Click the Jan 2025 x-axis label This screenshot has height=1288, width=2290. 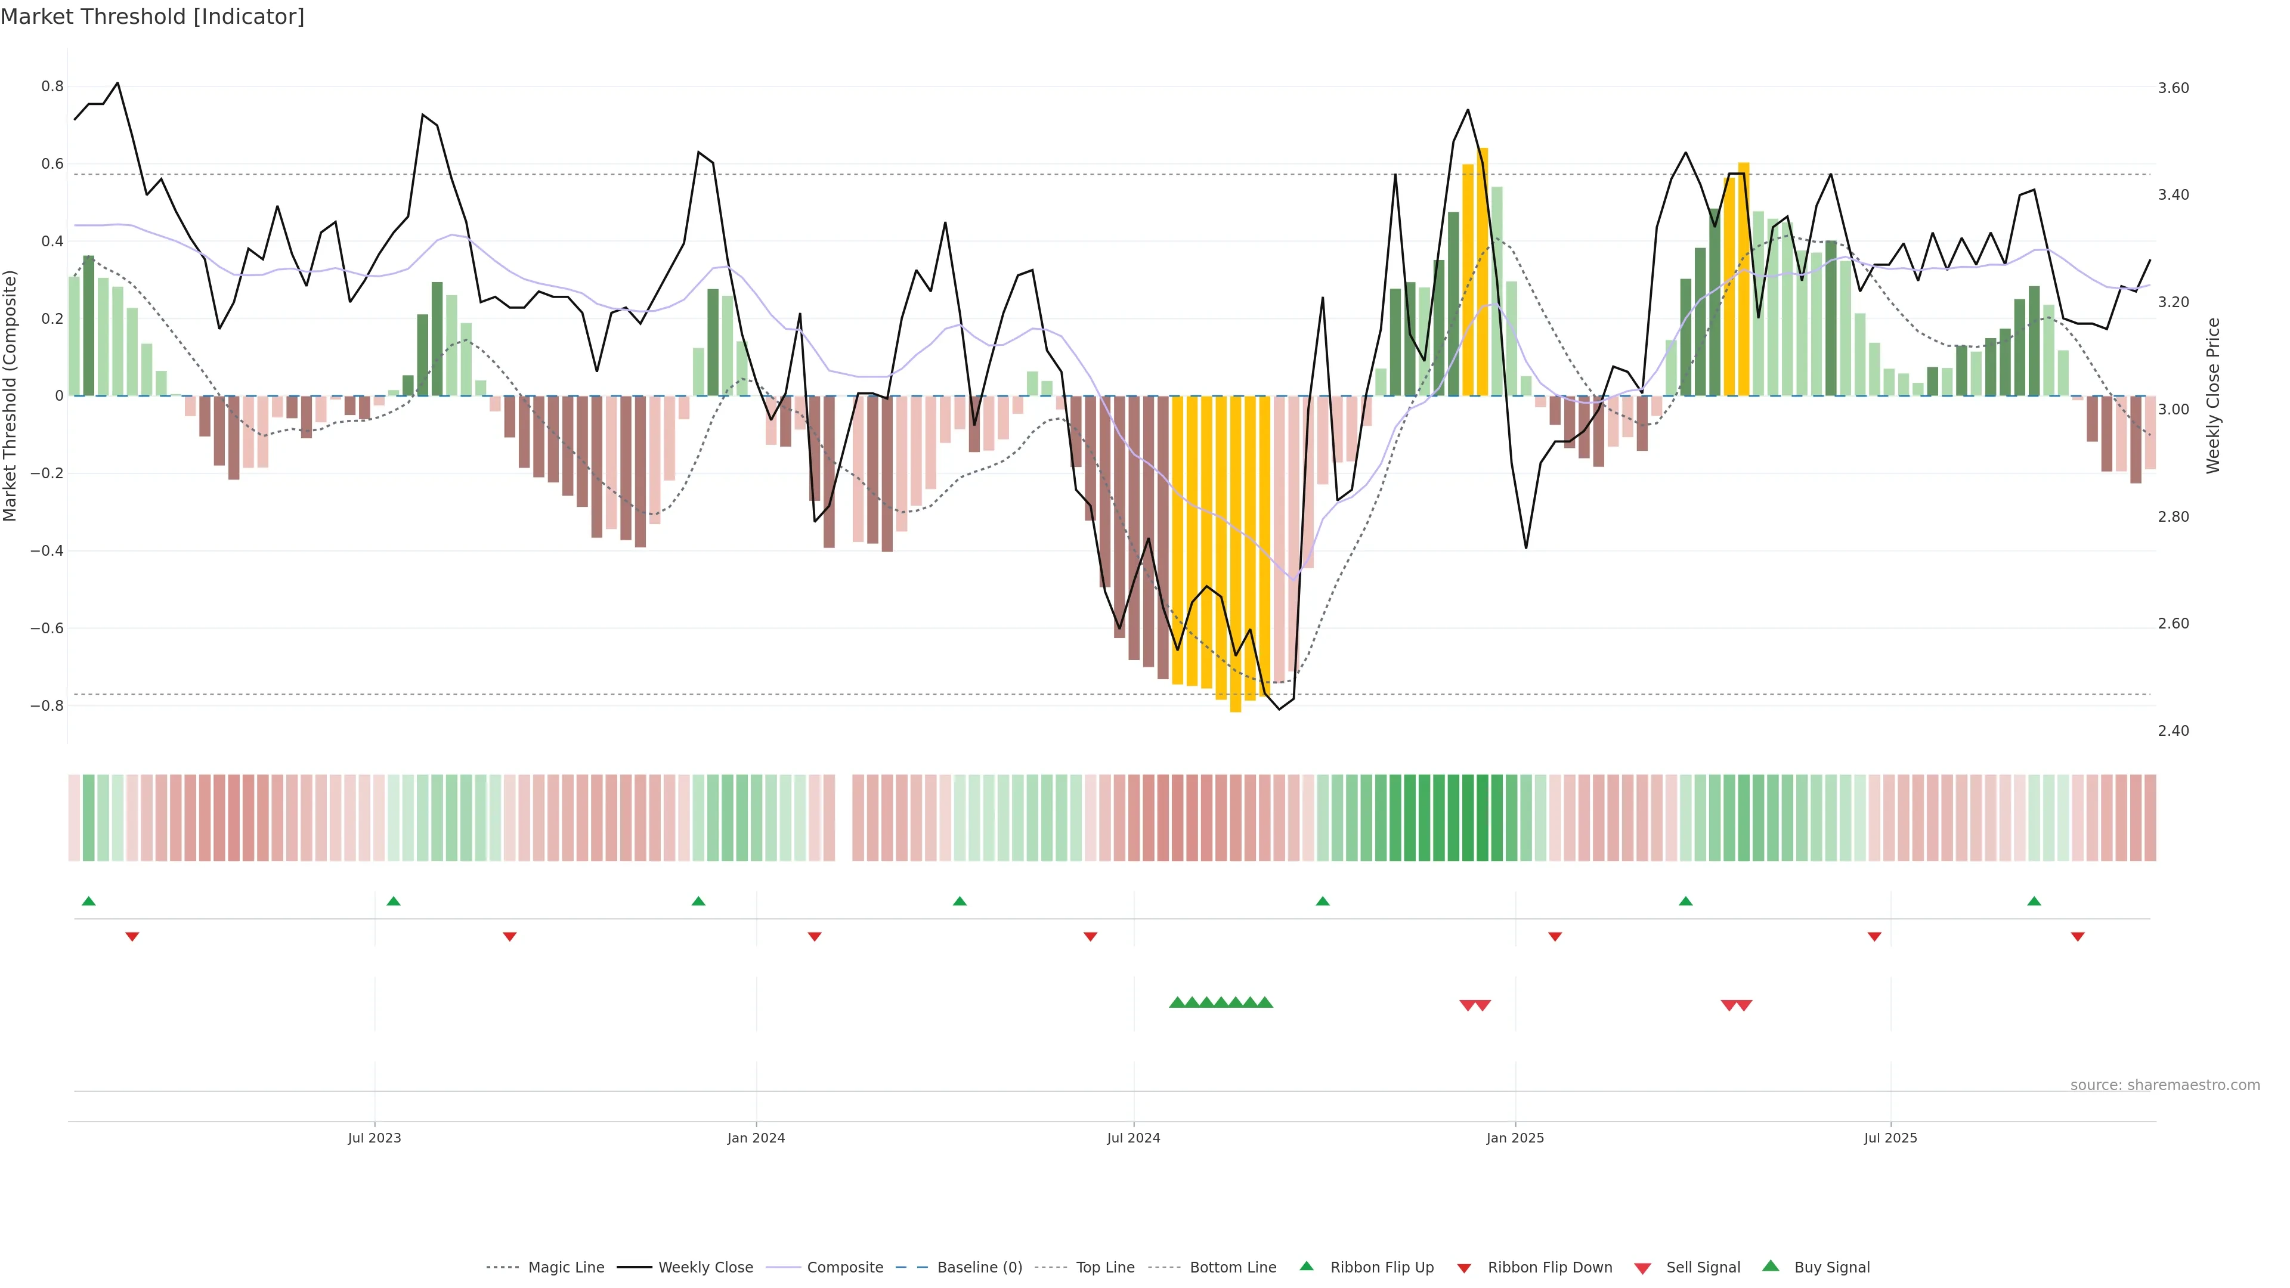(x=1515, y=1138)
